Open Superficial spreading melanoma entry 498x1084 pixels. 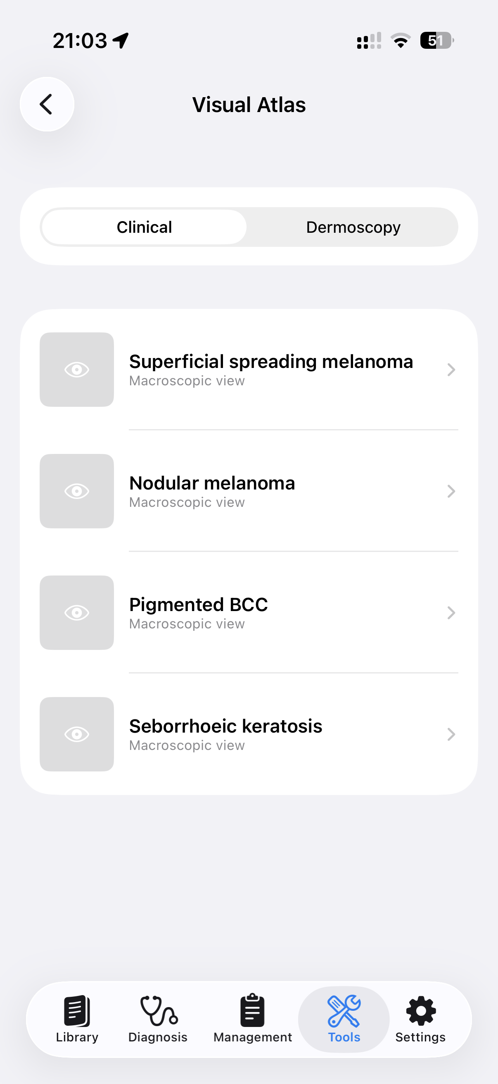pos(271,362)
